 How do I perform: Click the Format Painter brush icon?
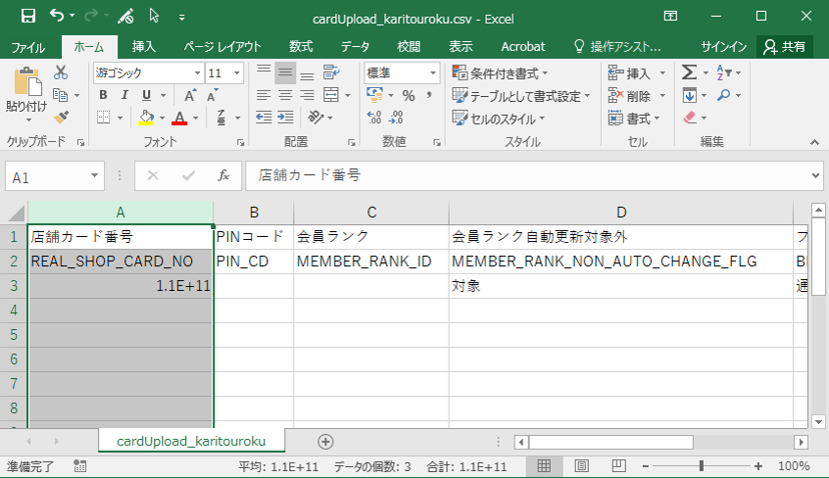point(61,118)
